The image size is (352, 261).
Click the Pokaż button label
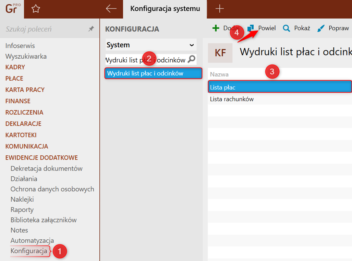(x=302, y=28)
